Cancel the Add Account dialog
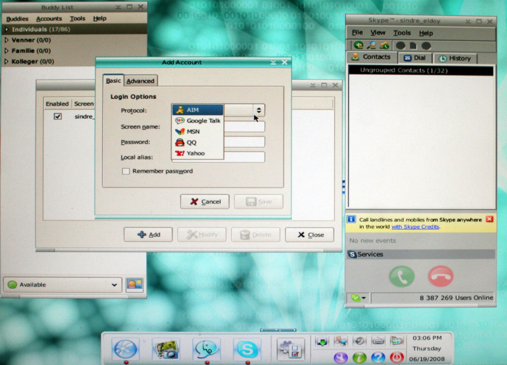 tap(205, 201)
